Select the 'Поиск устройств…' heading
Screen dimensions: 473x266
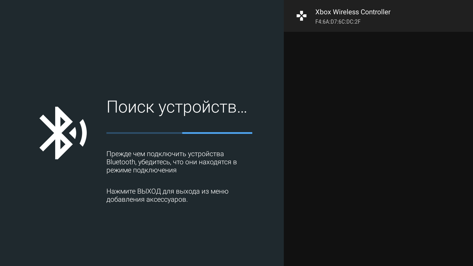pos(177,107)
